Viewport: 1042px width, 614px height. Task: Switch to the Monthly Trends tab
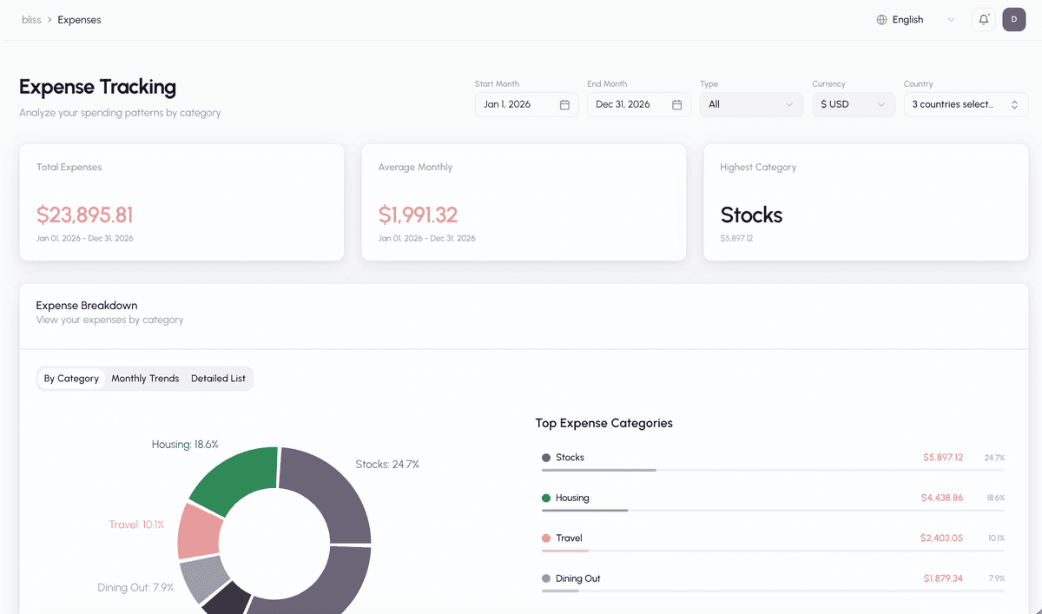click(145, 378)
